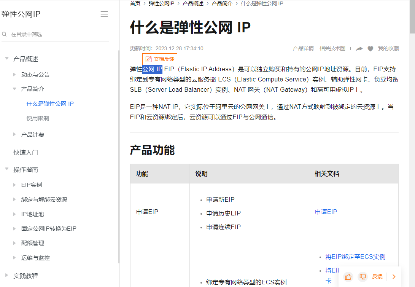Screen dimensions: 415x287
Task: Collapse the 操作指南 arrow
Action: 7,169
